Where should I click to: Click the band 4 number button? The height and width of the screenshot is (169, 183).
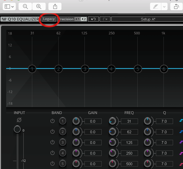coord(63,153)
